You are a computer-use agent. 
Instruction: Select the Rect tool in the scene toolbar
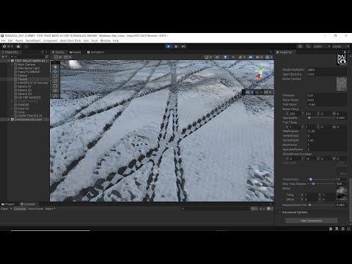tap(56, 86)
